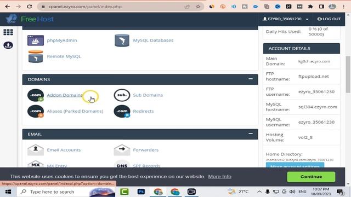Image resolution: width=351 pixels, height=197 pixels.
Task: Click the taskbar volume icon
Action: click(292, 192)
